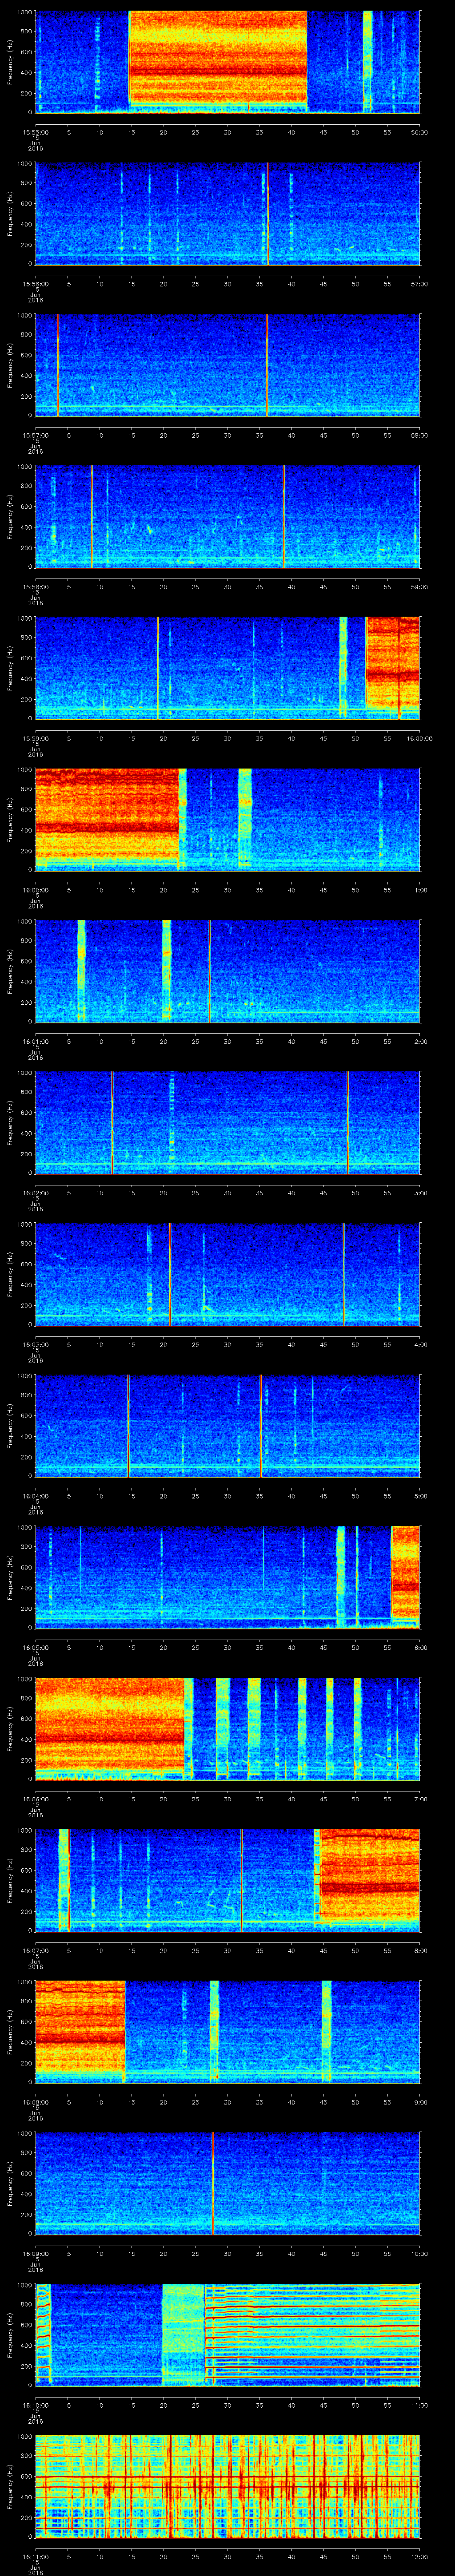Image resolution: width=455 pixels, height=2576 pixels.
Task: Click the "16:10:00" time axis label
Action: click(35, 2405)
